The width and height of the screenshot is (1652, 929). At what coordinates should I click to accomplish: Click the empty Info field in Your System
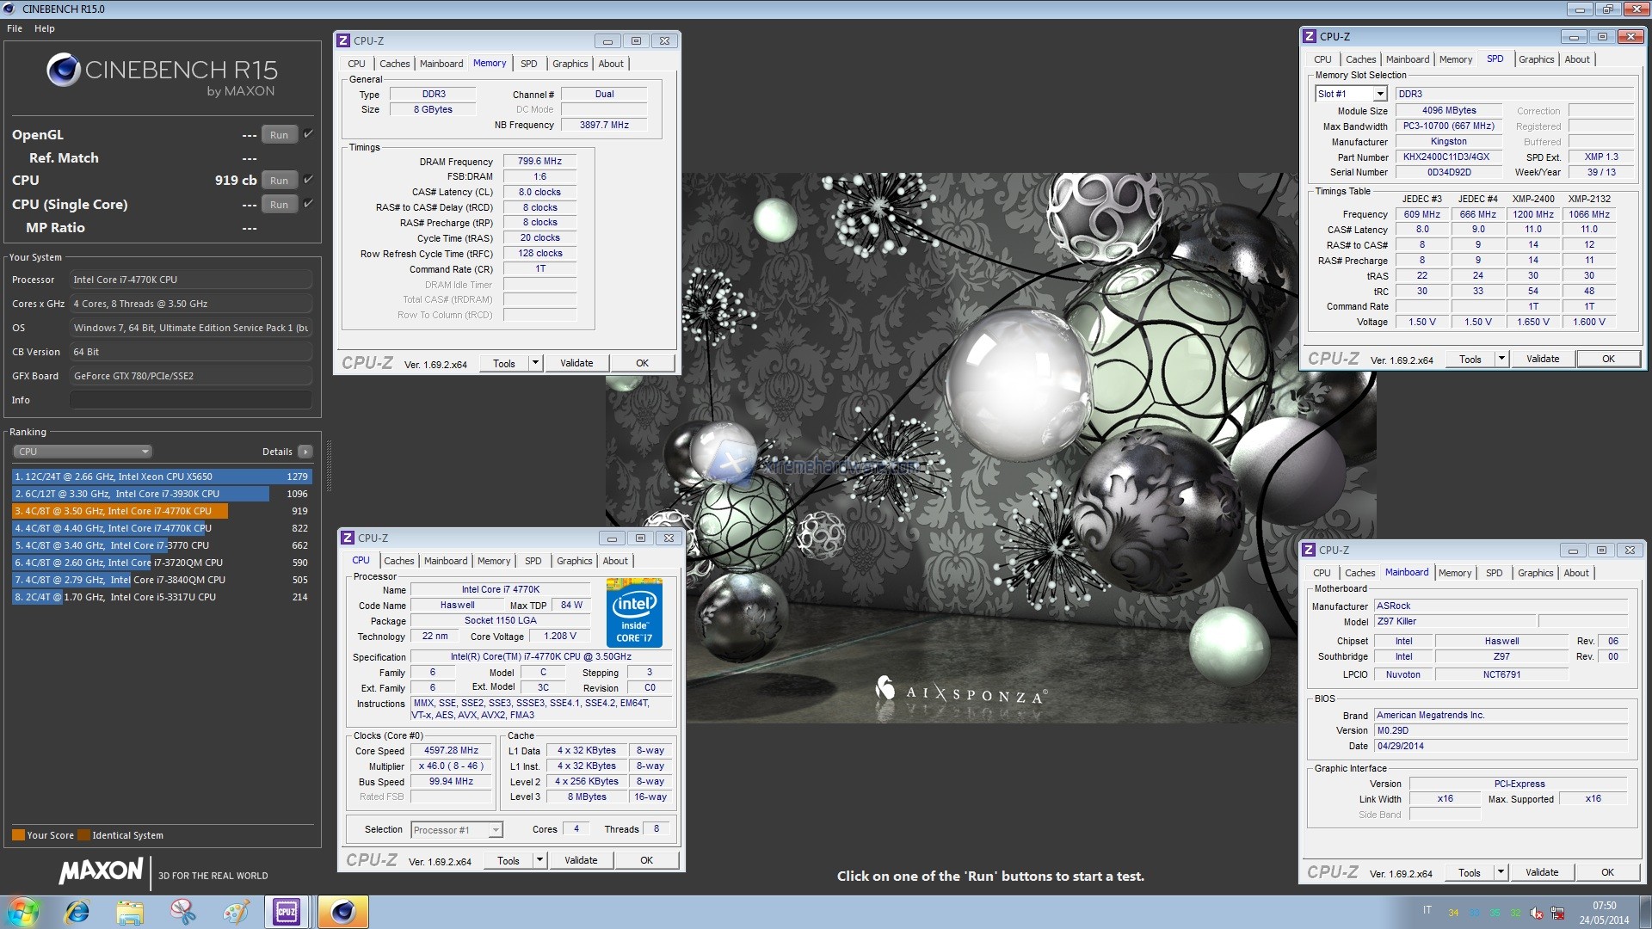click(190, 400)
